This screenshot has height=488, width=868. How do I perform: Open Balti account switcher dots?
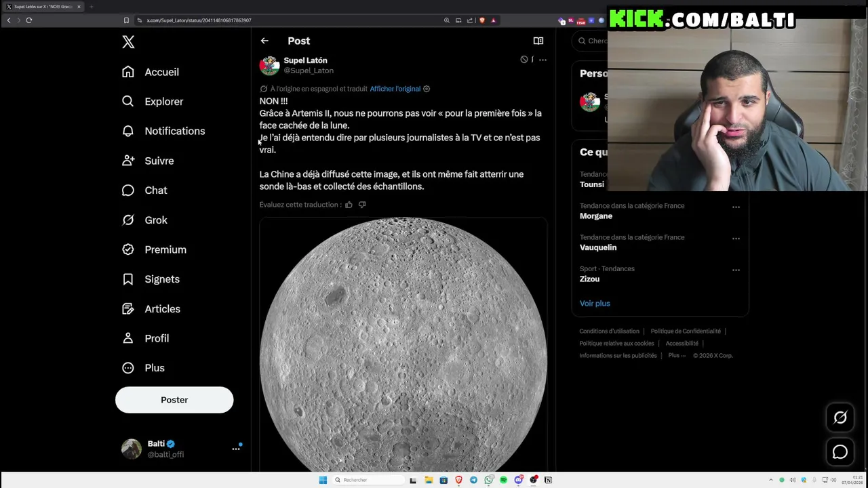pyautogui.click(x=236, y=449)
